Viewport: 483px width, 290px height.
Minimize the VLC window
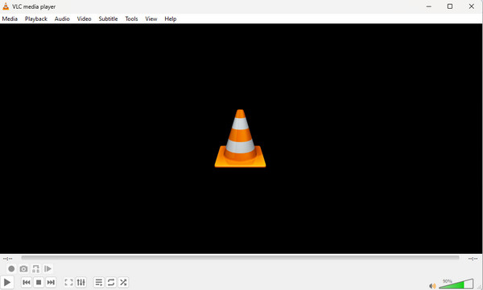pos(429,6)
